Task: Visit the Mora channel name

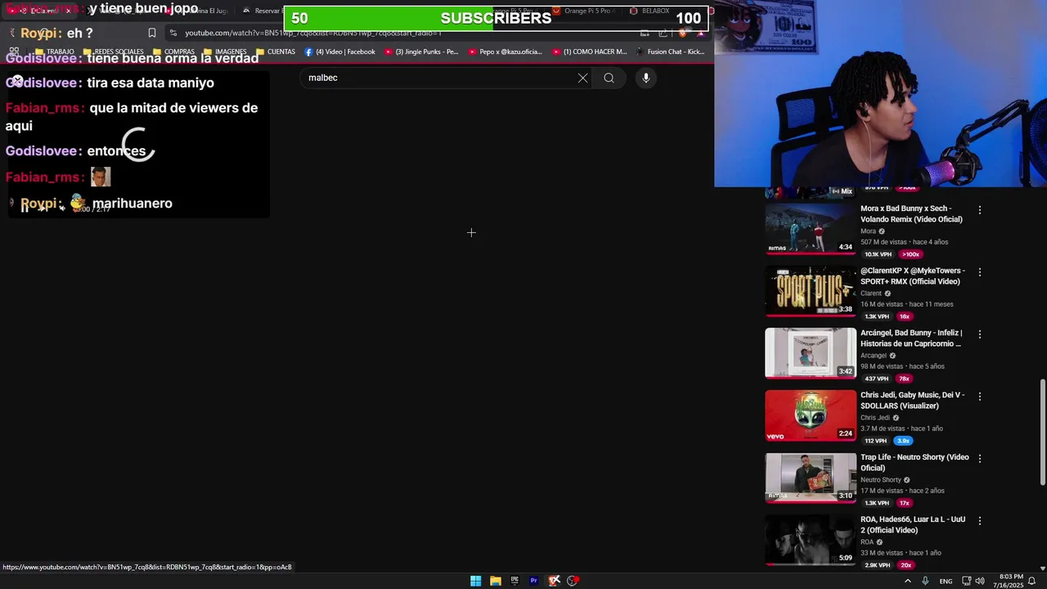Action: (x=868, y=232)
